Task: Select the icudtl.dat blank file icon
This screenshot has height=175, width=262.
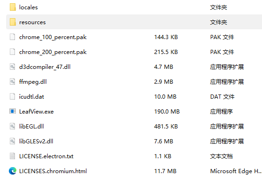Action: (12, 96)
